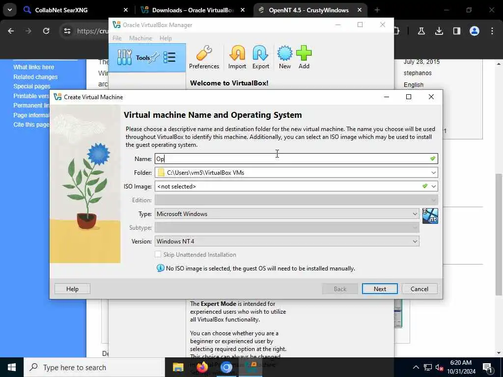
Task: Click the Import appliance icon
Action: coord(237,57)
